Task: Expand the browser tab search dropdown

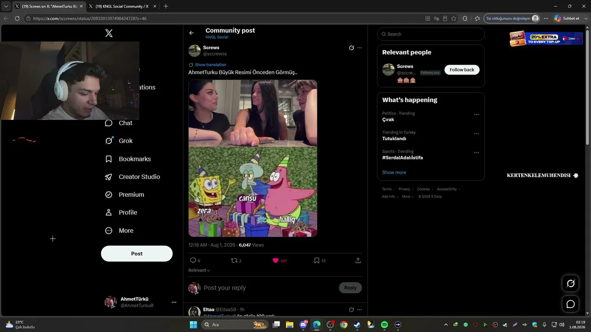Action: [x=6, y=6]
